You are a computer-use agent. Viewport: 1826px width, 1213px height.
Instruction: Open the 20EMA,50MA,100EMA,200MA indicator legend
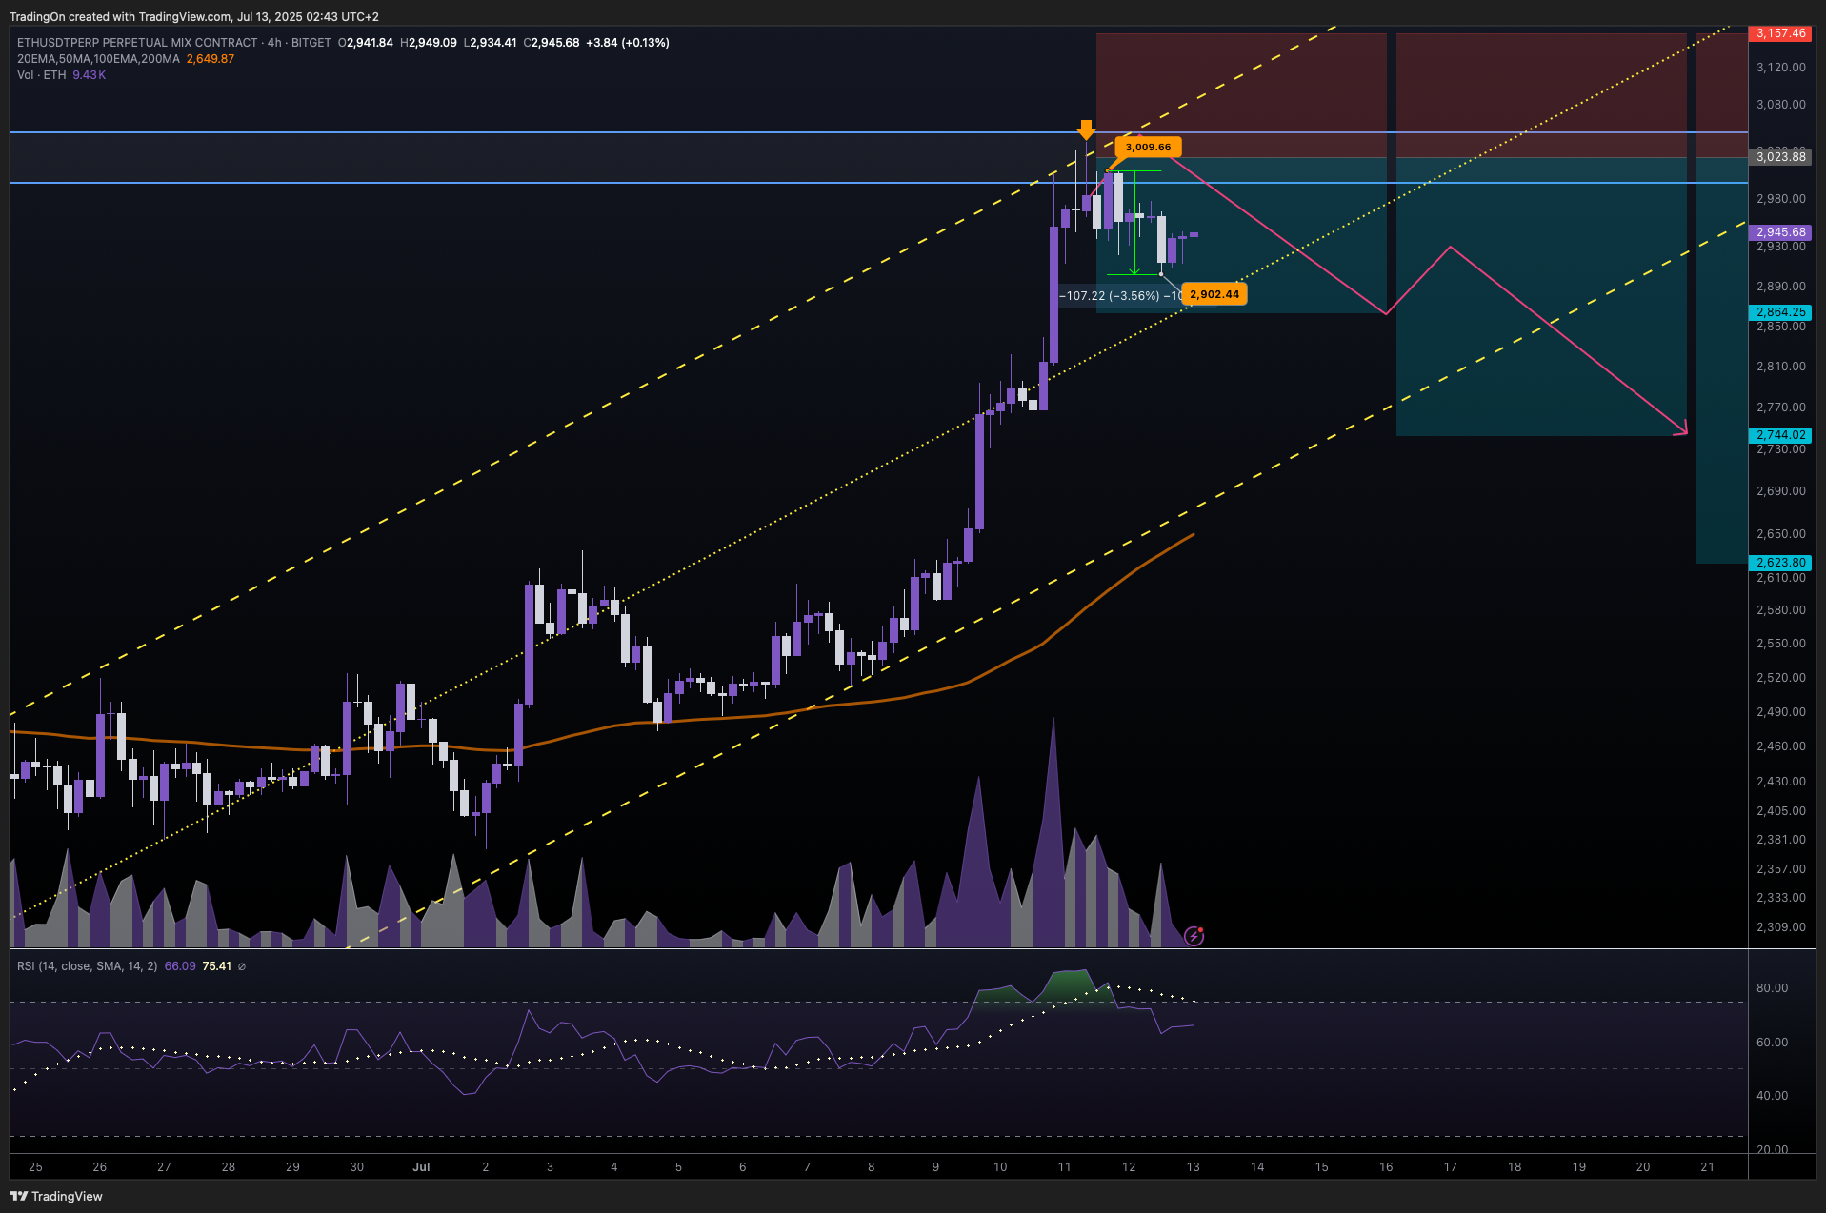98,59
